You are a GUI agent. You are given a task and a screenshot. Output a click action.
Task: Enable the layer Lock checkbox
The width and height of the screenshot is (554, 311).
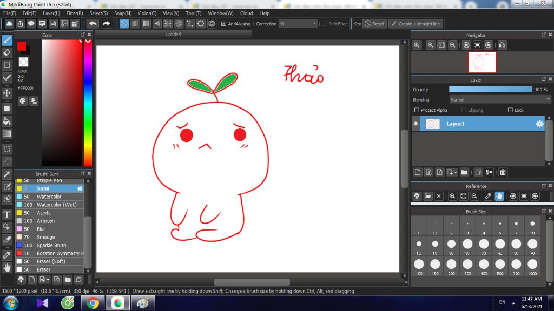click(x=510, y=110)
